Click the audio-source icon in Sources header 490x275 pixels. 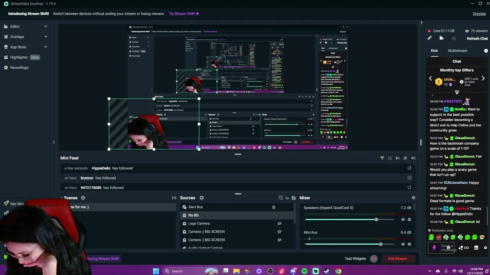pos(287,198)
